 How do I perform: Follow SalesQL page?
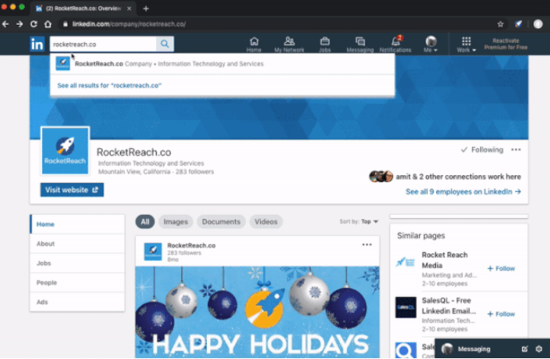tap(501, 314)
